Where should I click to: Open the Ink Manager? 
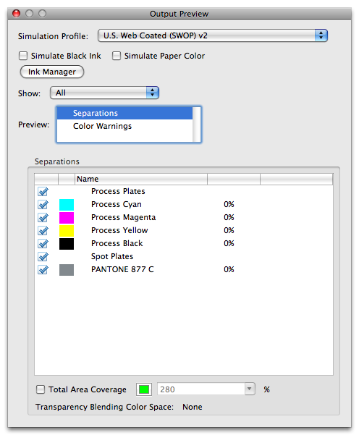pos(52,72)
